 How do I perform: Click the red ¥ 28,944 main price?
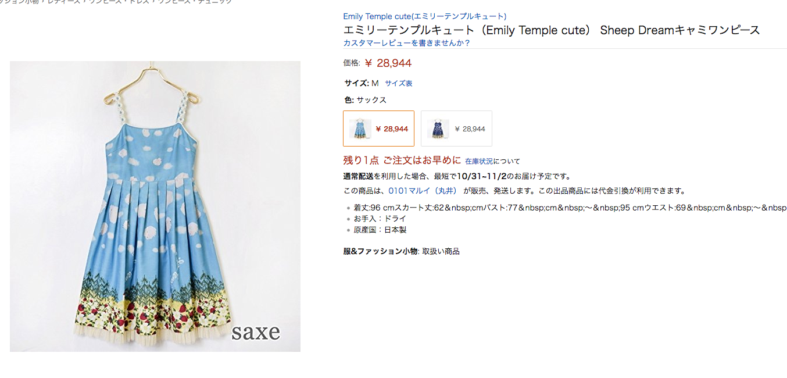click(x=388, y=63)
